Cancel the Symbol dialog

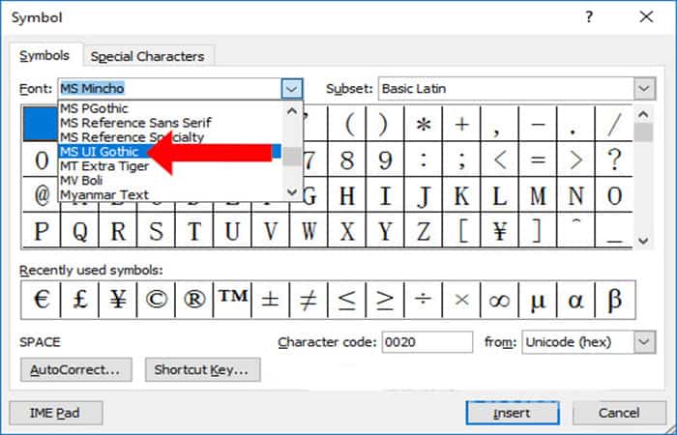(619, 413)
